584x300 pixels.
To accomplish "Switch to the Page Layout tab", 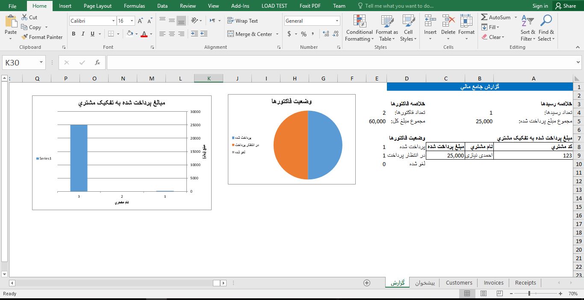I will click(97, 6).
